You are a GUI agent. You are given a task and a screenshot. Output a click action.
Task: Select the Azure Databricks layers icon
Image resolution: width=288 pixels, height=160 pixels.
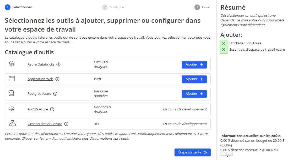pos(12,64)
